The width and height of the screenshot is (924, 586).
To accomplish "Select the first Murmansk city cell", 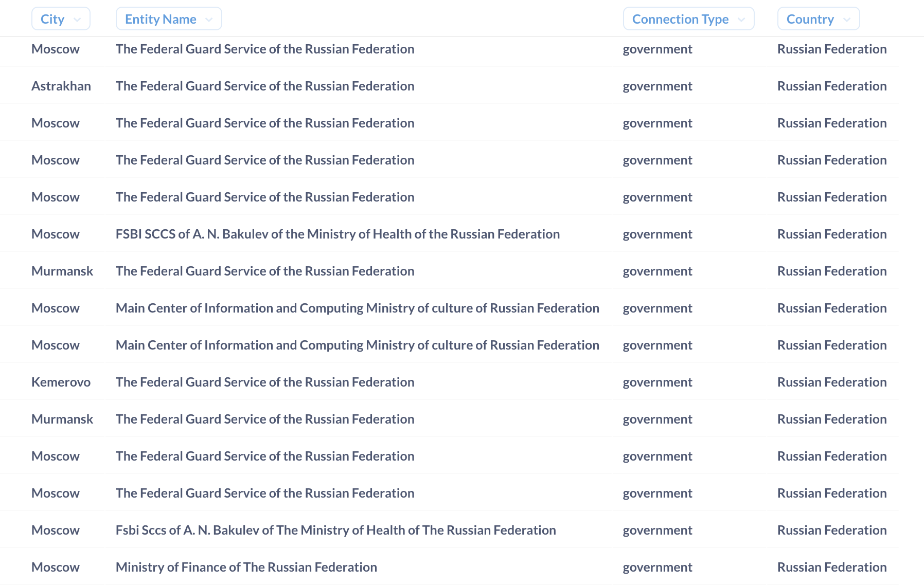I will (62, 271).
